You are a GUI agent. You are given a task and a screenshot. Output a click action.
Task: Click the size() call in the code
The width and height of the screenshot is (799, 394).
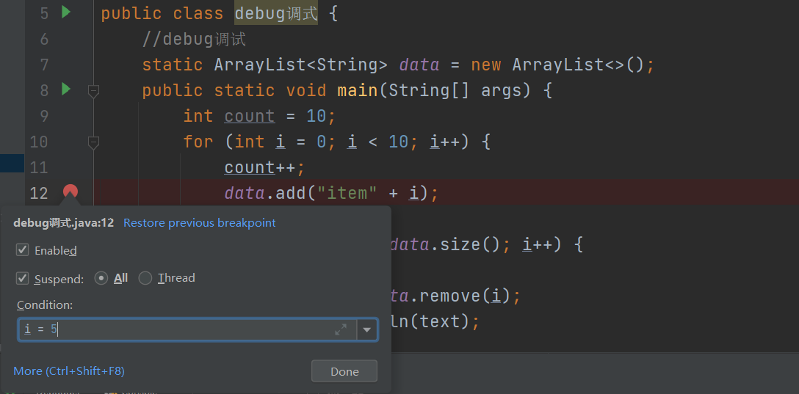[x=470, y=245]
